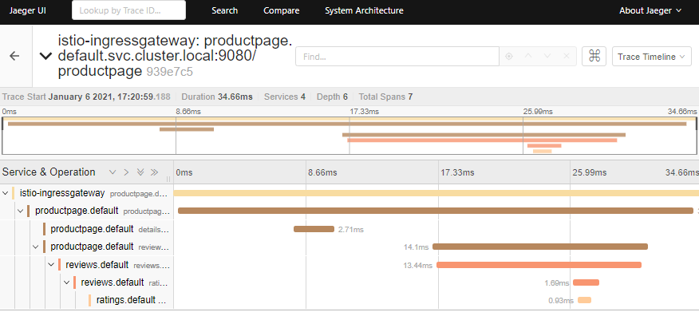Open keyboard shortcuts command icon
Screen dimensions: 699x312
point(594,57)
